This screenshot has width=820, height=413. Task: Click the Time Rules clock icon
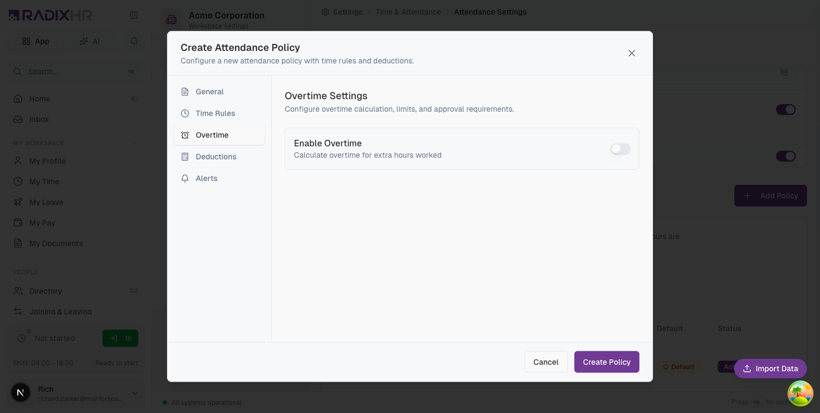pos(185,113)
